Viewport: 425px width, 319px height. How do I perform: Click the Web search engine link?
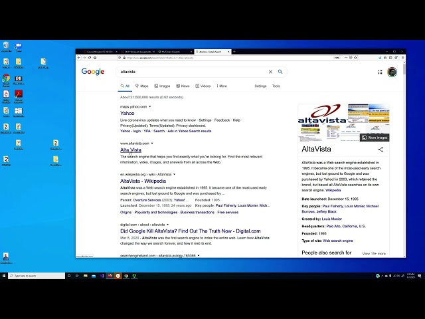[x=338, y=241]
